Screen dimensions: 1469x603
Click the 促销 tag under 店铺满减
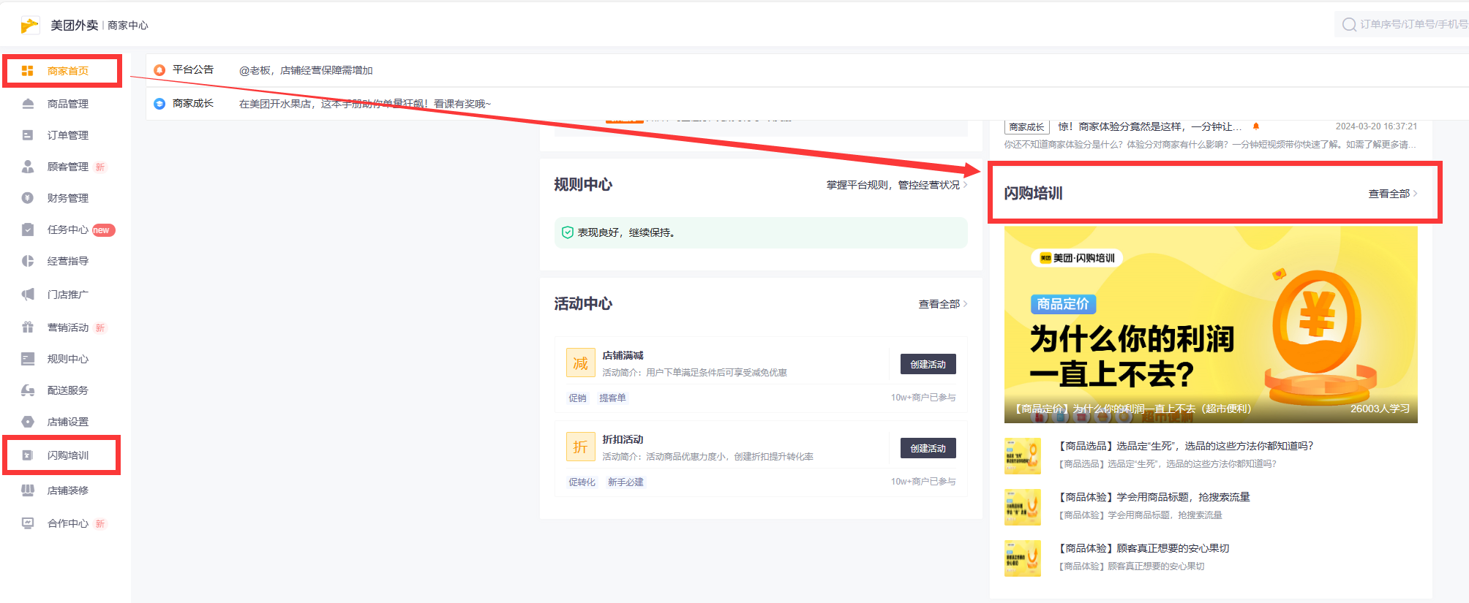pyautogui.click(x=577, y=398)
